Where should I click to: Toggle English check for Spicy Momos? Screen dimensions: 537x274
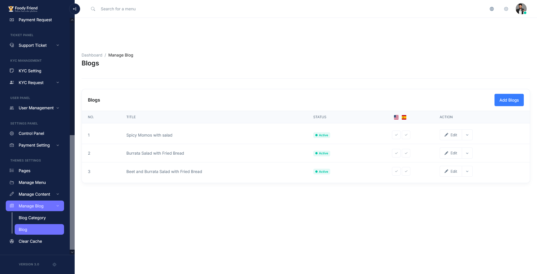(396, 135)
